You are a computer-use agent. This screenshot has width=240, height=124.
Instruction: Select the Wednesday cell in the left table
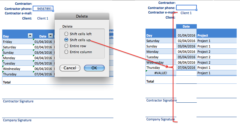coord(16,69)
